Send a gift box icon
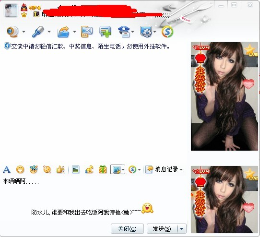Screen dimensions: 260x237 [x=103, y=169]
